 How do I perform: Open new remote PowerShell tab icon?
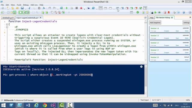click(x=88, y=8)
